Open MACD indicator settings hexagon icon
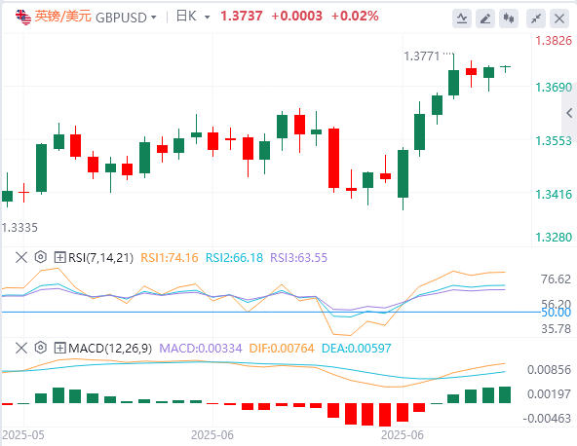The width and height of the screenshot is (577, 446). tap(41, 348)
